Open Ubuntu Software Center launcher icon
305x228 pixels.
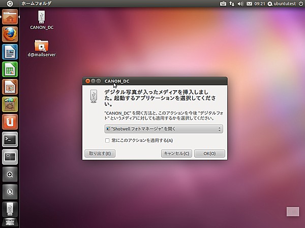[x=10, y=104]
